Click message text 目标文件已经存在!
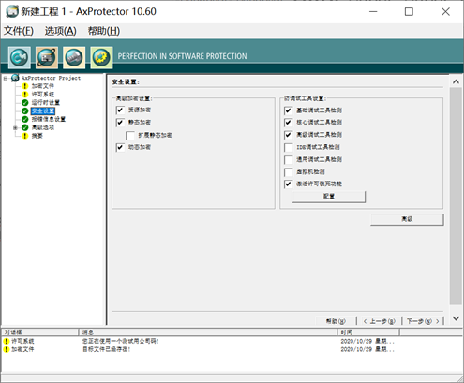The image size is (464, 383). 107,349
